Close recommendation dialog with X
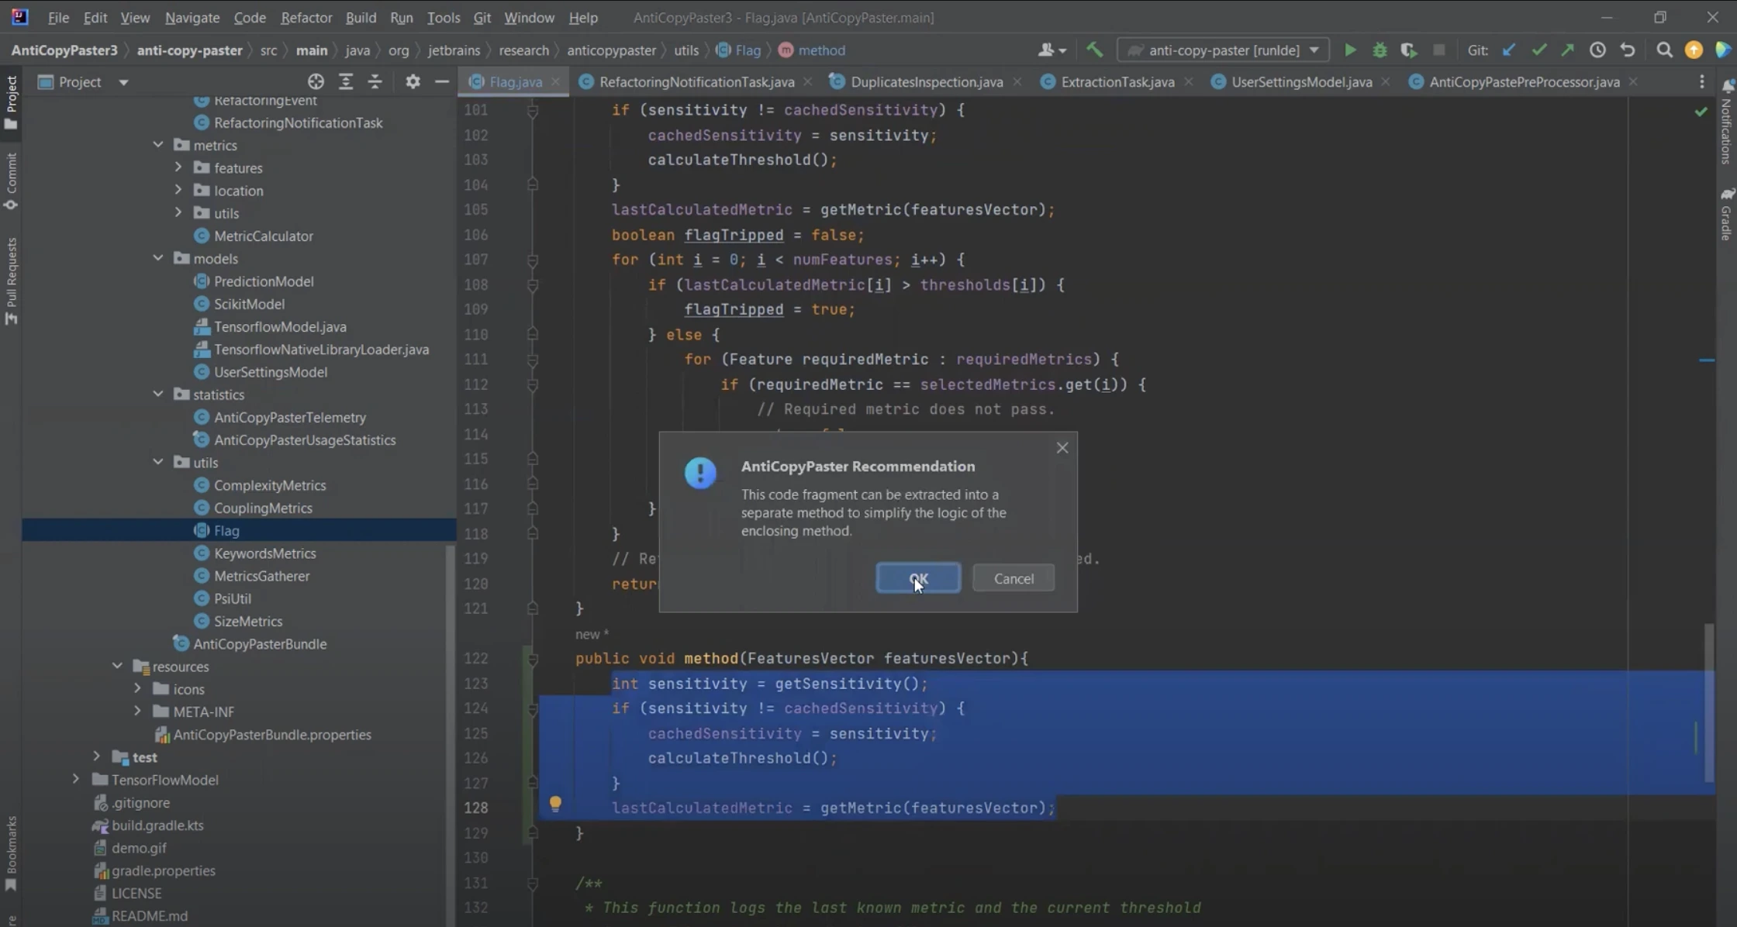The height and width of the screenshot is (927, 1737). click(x=1062, y=448)
